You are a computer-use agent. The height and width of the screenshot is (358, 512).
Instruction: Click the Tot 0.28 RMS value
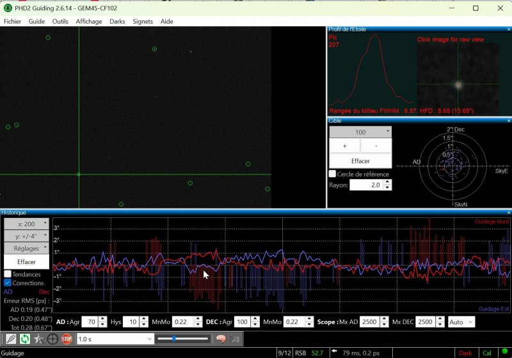coord(31,327)
